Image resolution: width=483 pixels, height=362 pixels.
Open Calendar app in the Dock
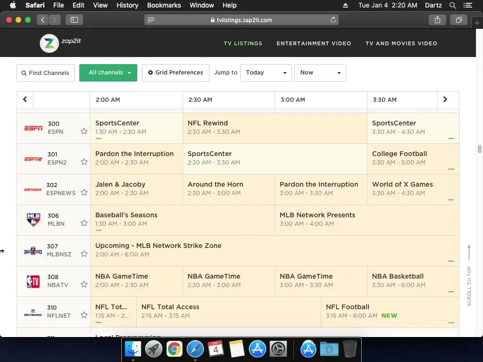coord(216,349)
